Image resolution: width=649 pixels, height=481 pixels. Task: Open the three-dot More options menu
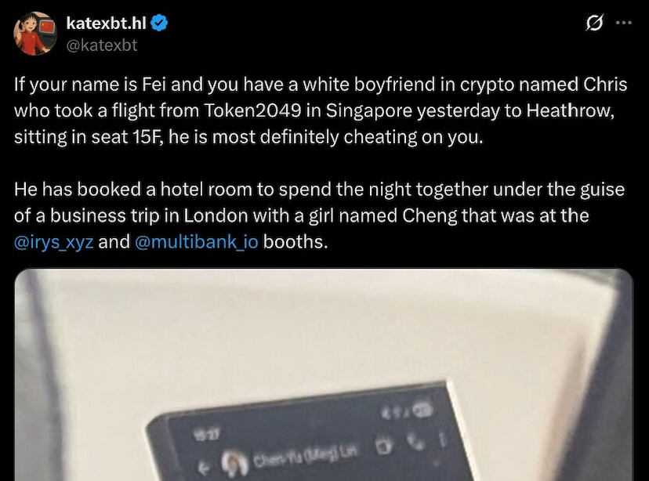(x=624, y=23)
